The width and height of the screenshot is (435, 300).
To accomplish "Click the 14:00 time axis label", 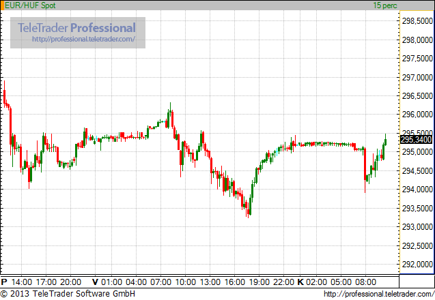I will (x=22, y=282).
